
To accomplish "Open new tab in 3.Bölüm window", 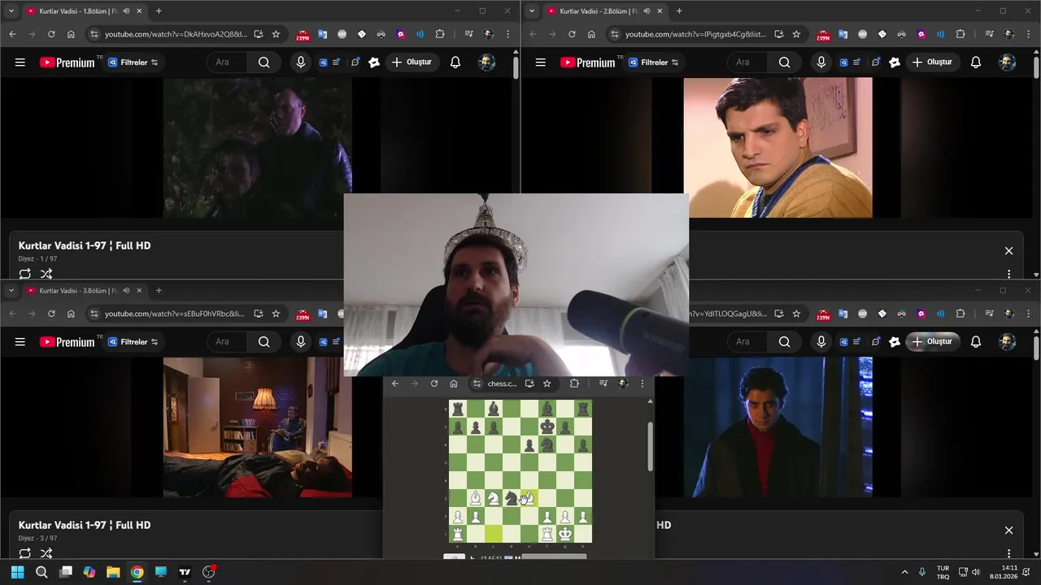I will (x=159, y=290).
